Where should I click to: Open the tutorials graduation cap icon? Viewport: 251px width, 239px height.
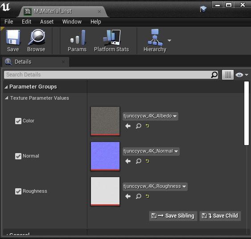203,9
